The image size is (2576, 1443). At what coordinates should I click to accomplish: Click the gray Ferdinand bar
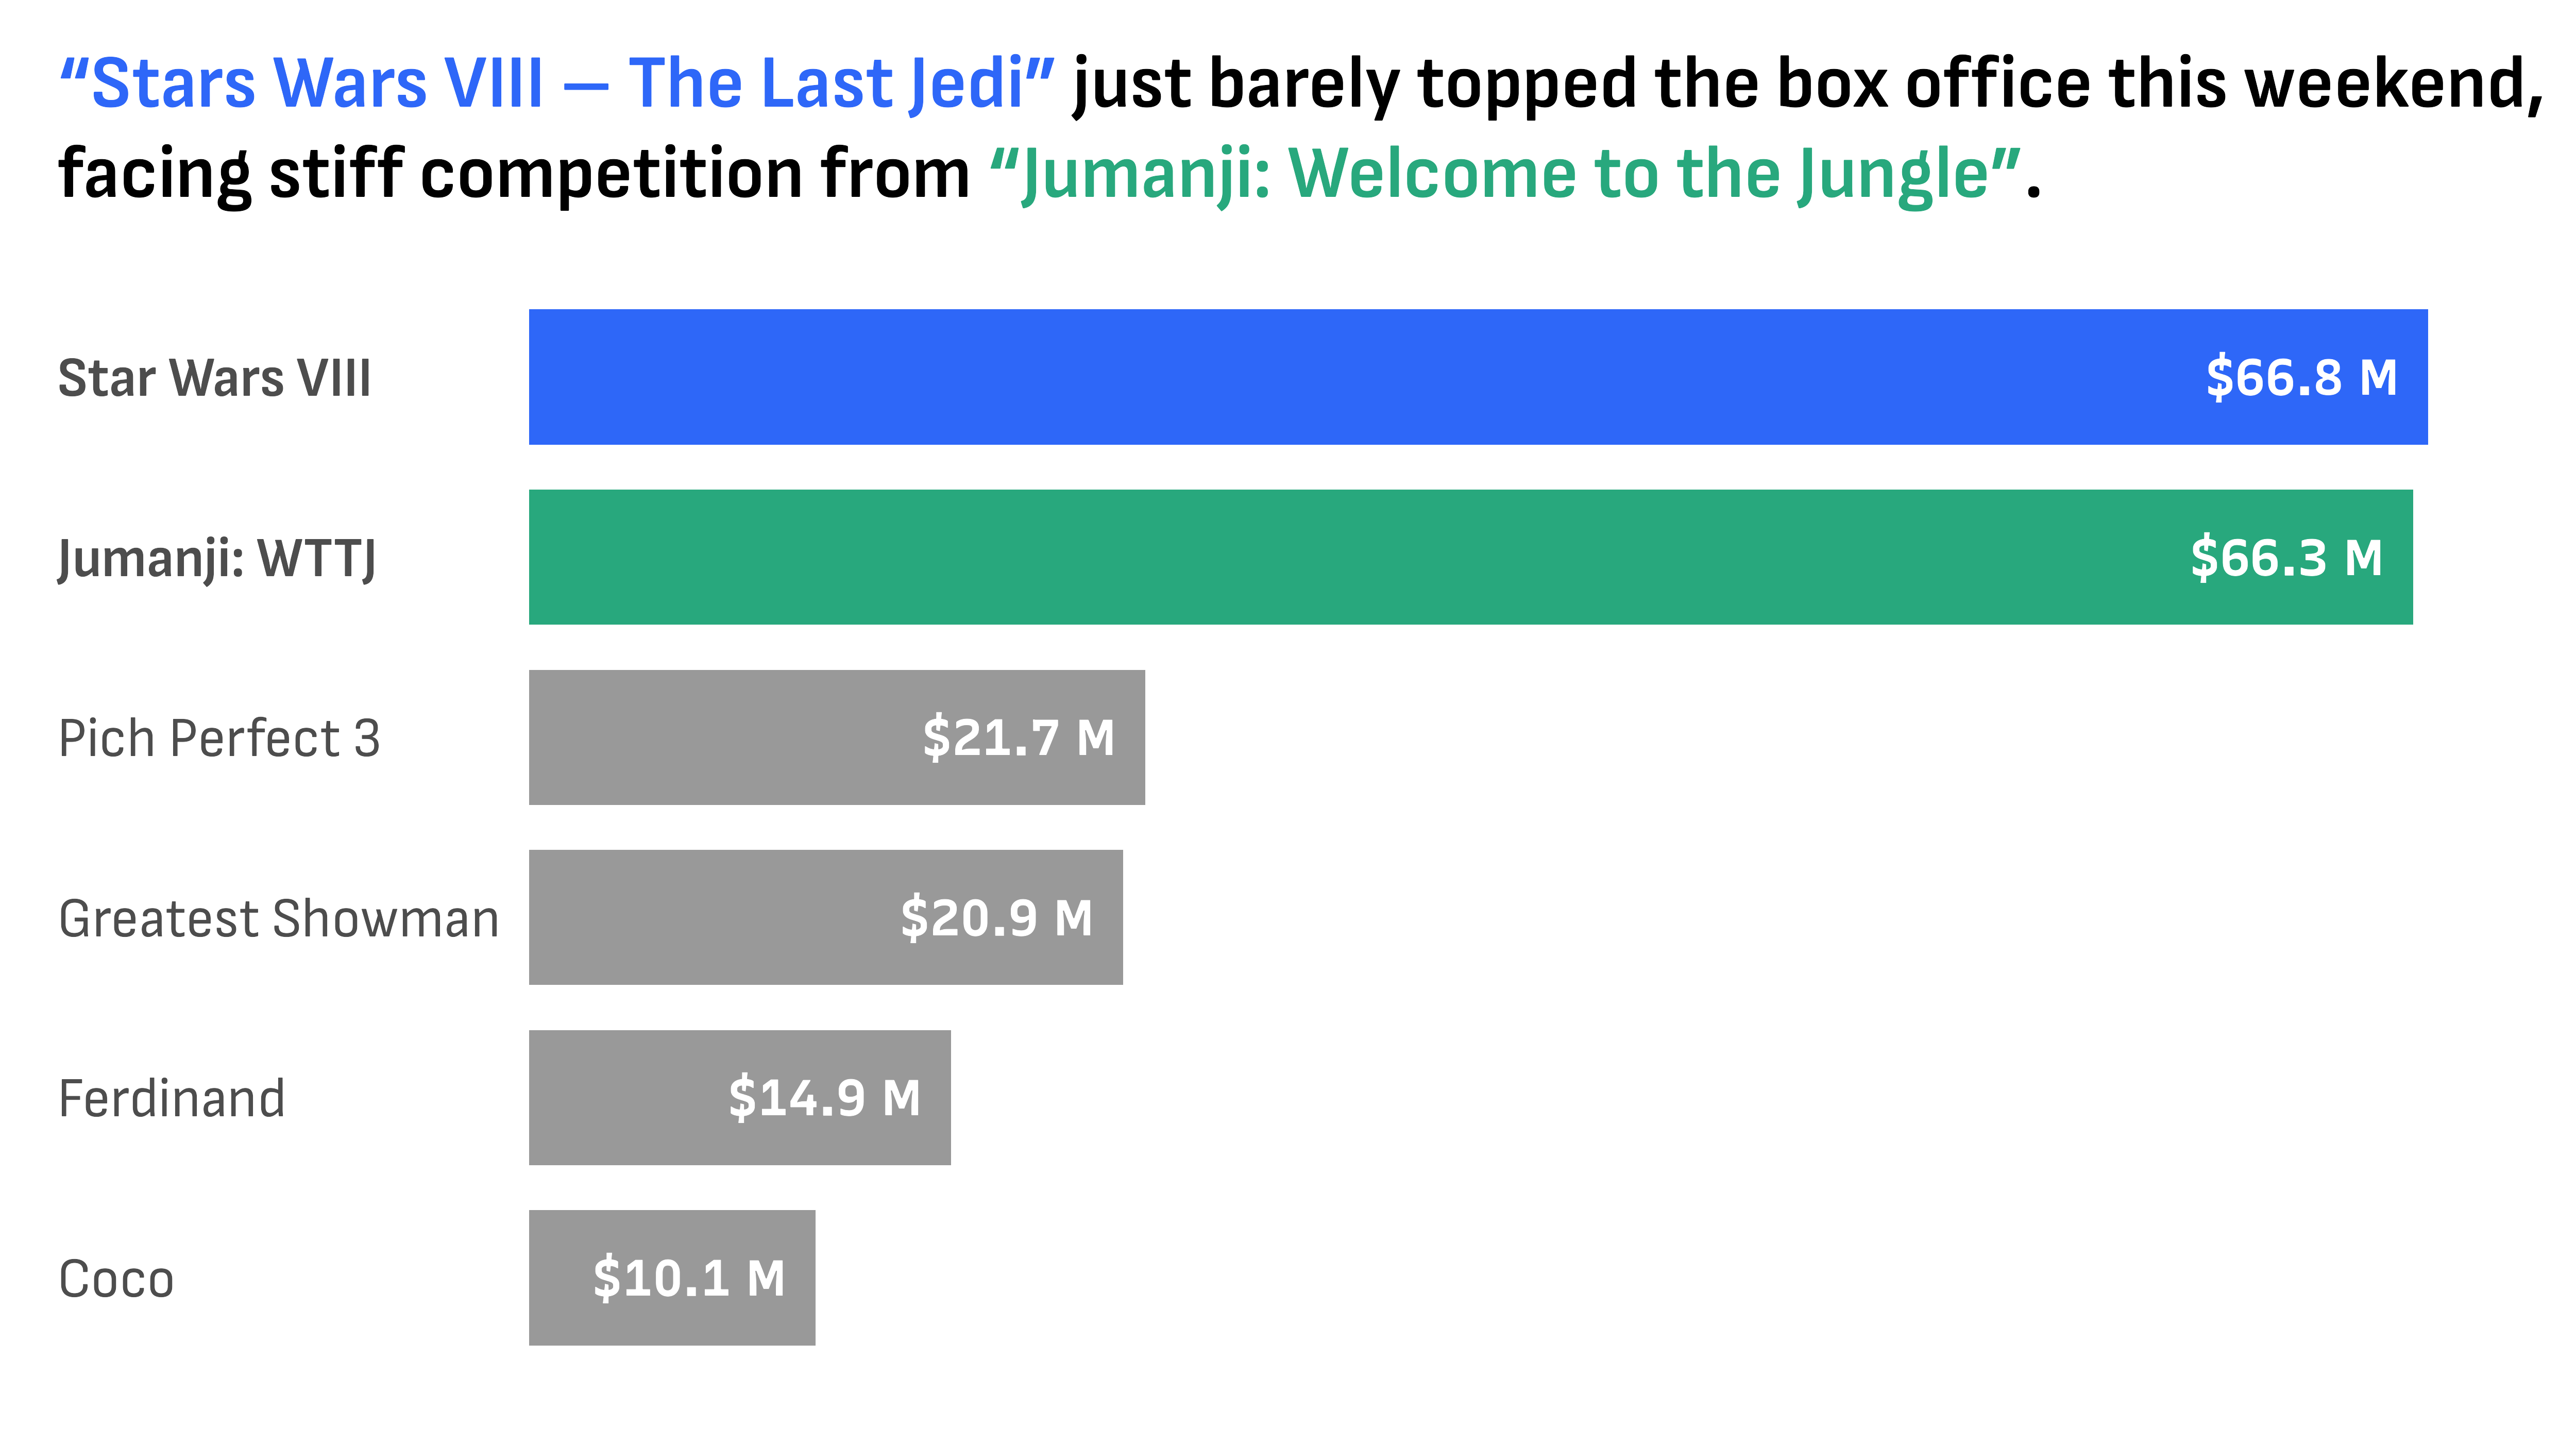coord(620,1097)
